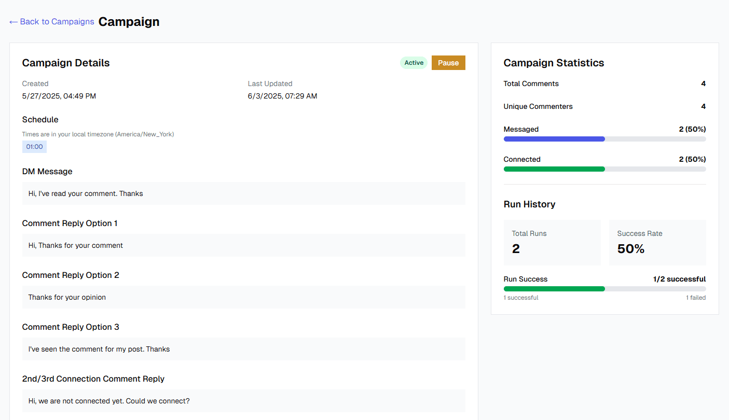
Task: Select Comment Reply Option 3 field
Action: pos(243,348)
